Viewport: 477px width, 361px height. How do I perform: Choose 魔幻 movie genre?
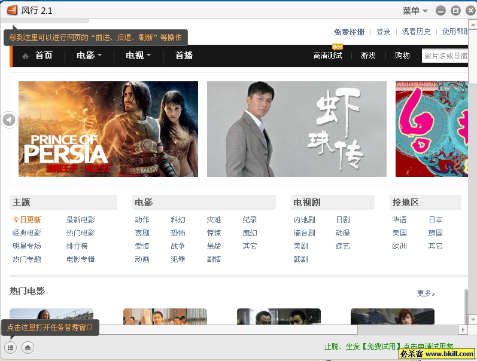tap(250, 232)
